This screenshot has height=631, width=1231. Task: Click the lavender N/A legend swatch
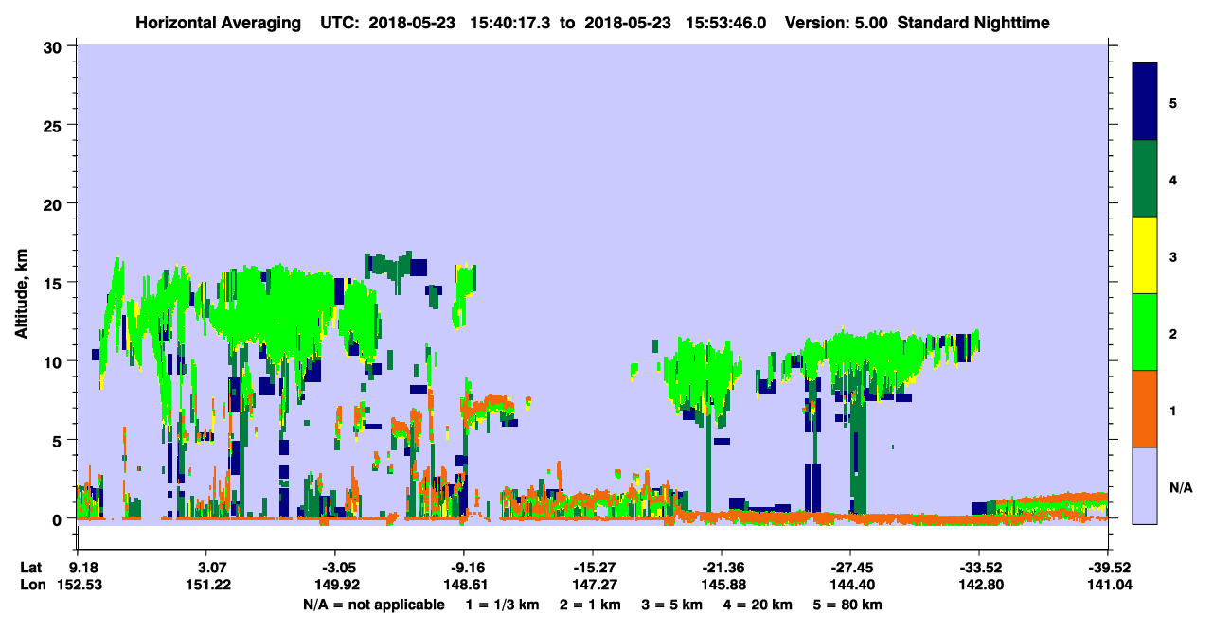coord(1145,485)
